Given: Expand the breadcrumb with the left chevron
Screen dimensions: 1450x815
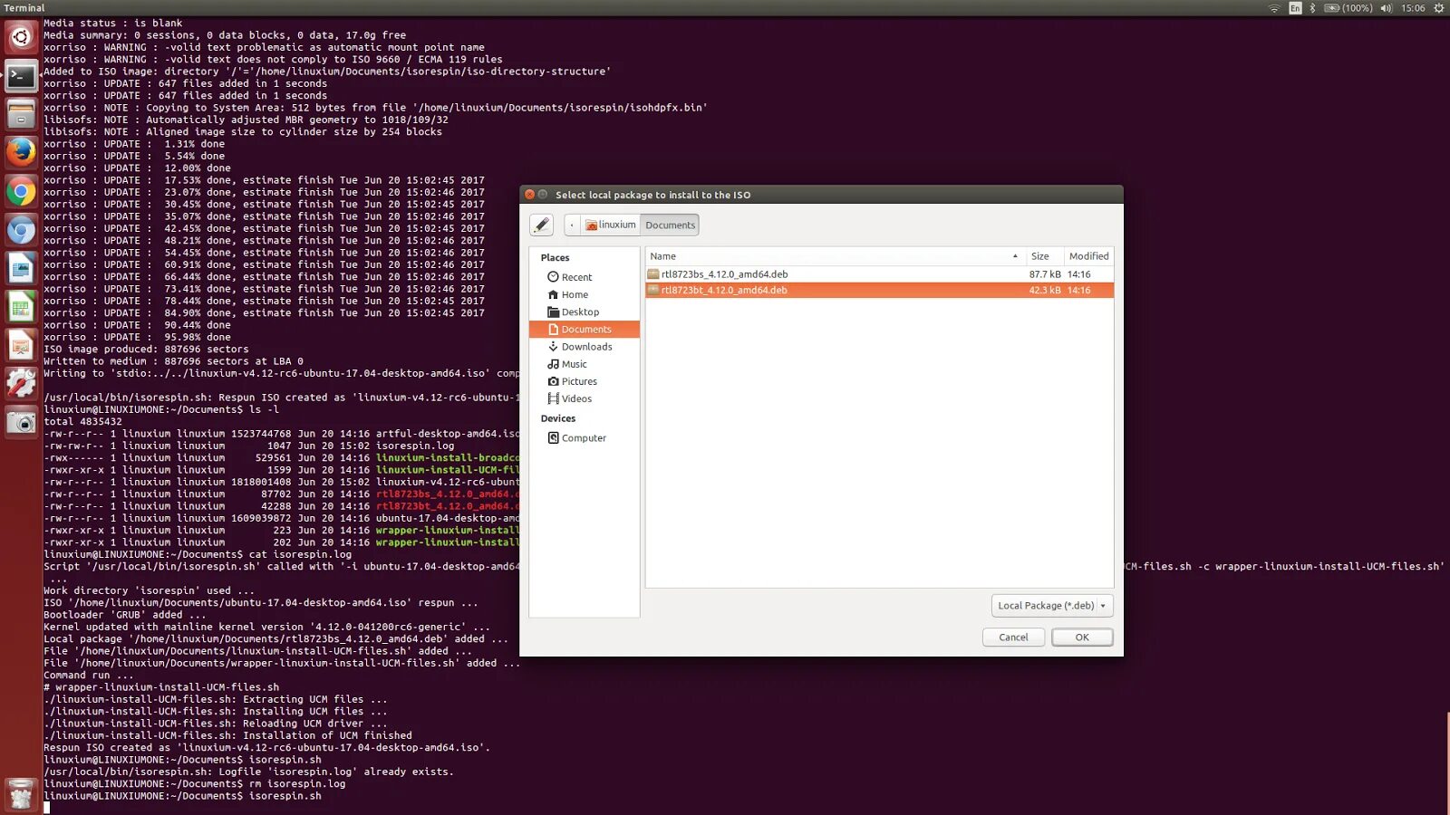Looking at the screenshot, I should [x=572, y=225].
